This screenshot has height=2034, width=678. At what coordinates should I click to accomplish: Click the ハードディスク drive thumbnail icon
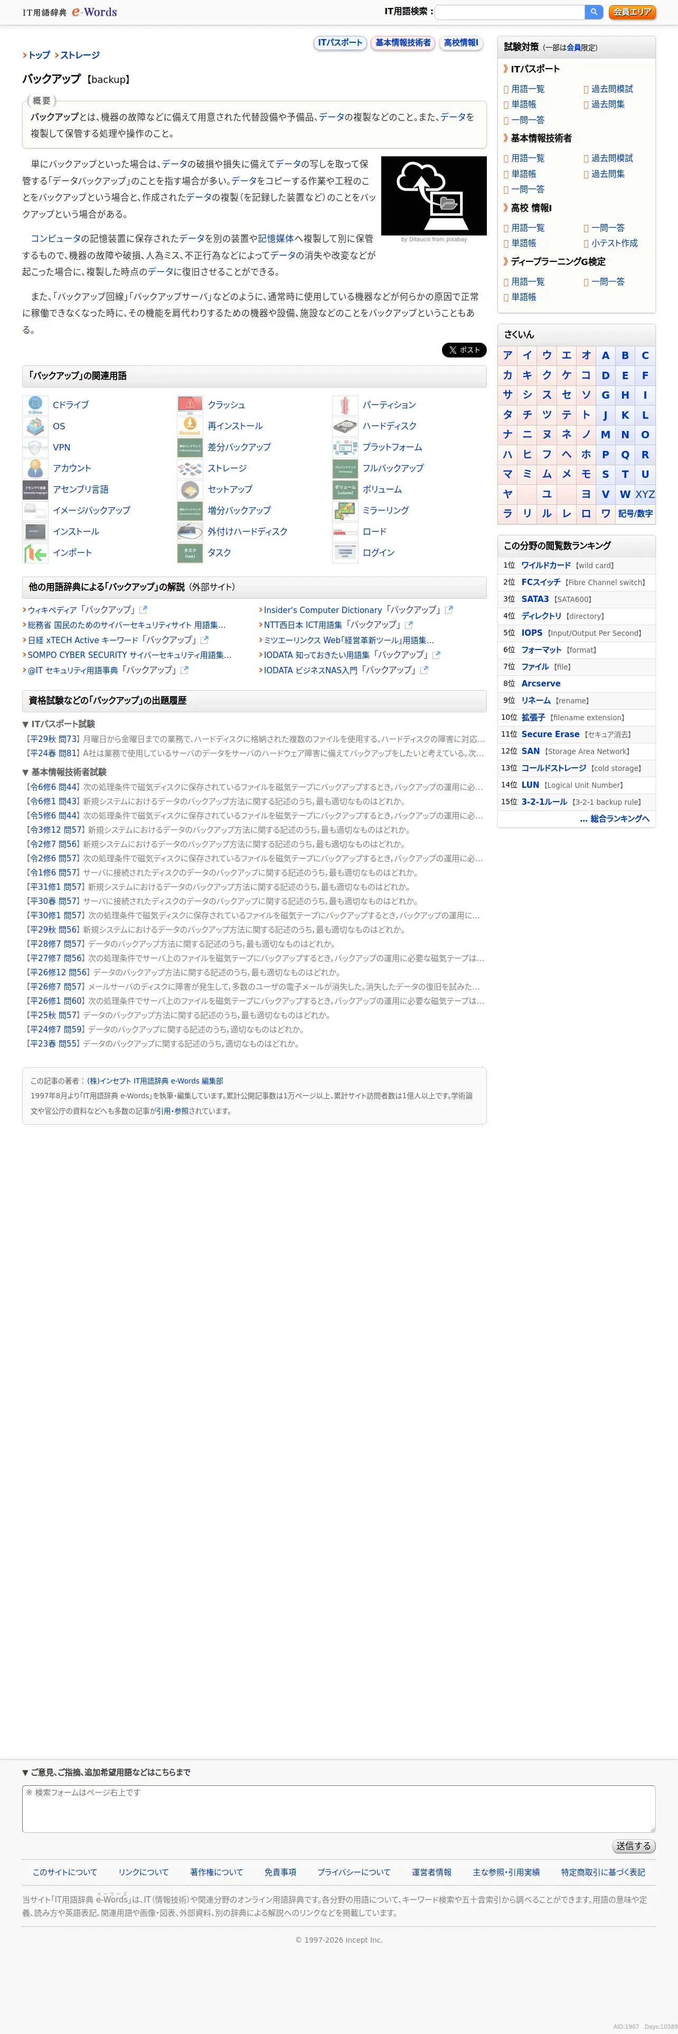pyautogui.click(x=345, y=426)
